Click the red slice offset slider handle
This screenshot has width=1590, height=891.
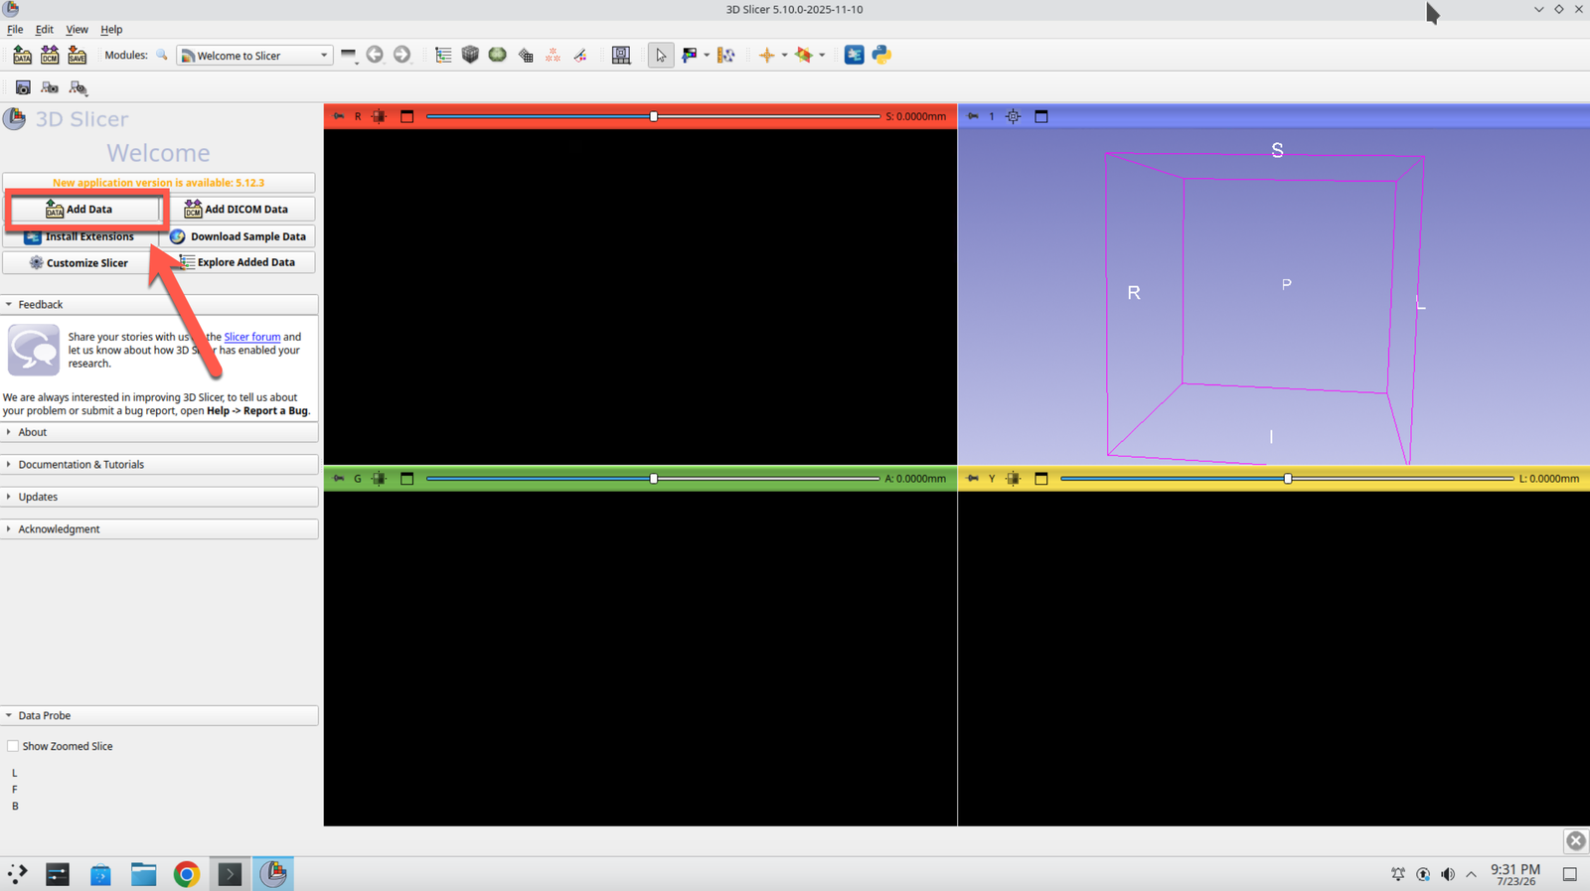tap(653, 116)
